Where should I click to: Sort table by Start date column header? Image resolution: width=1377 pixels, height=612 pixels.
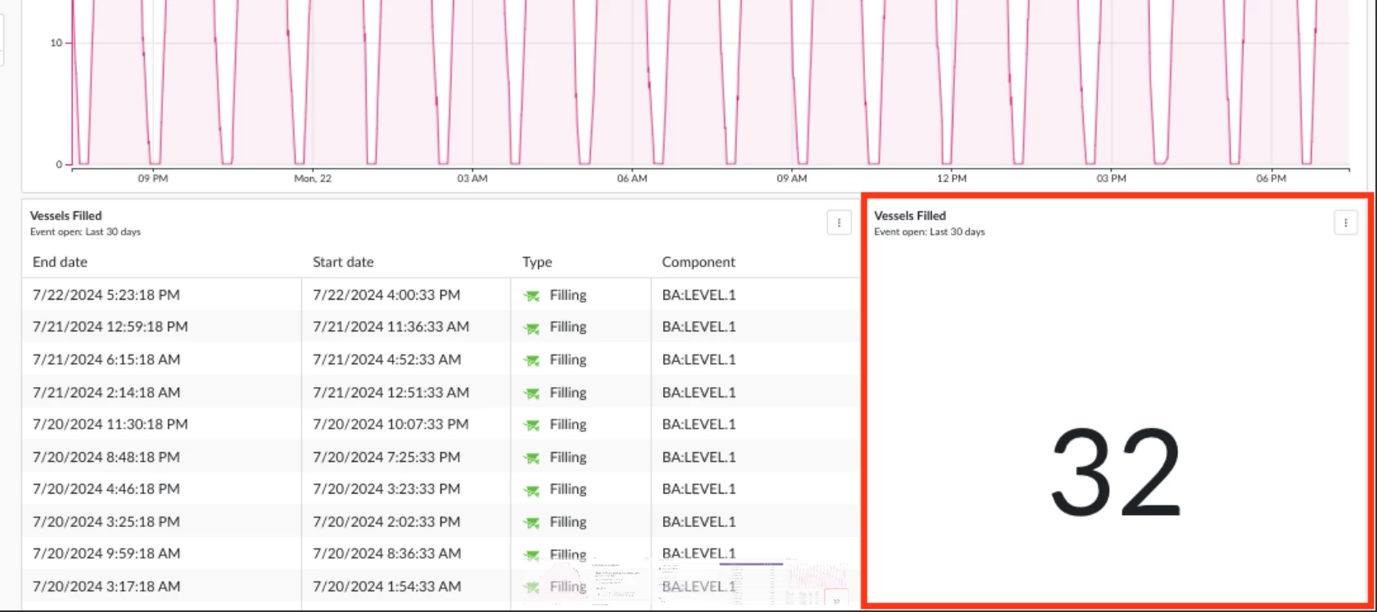point(343,262)
